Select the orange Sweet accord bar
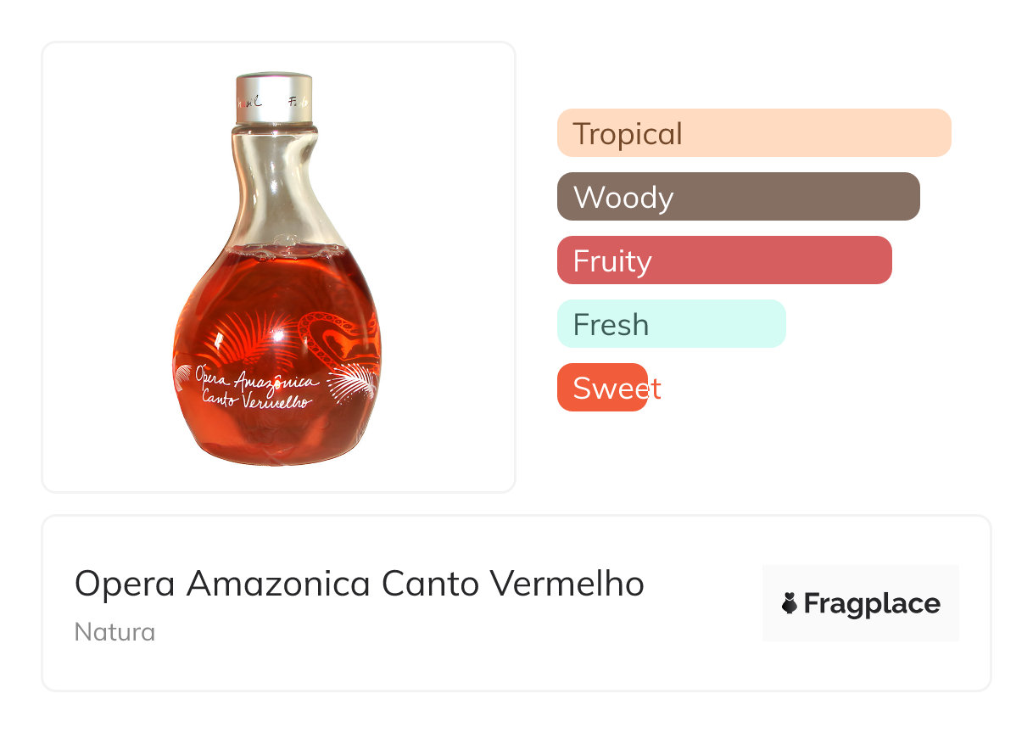Image resolution: width=1033 pixels, height=733 pixels. pyautogui.click(x=602, y=388)
